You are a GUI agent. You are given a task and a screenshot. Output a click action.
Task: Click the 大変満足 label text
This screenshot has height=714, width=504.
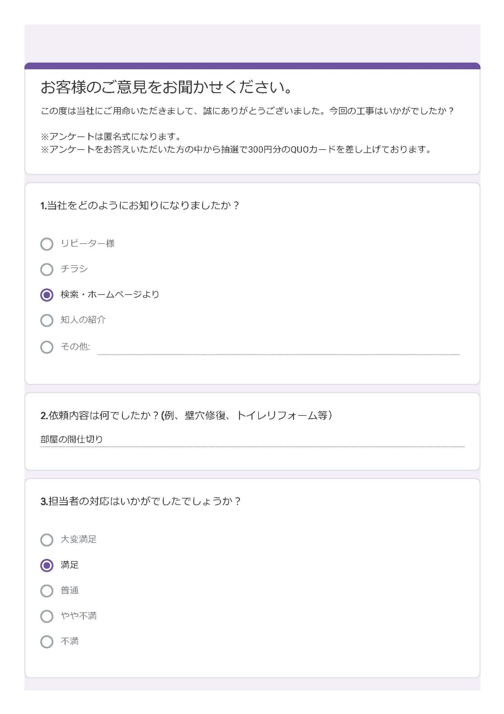pos(79,539)
